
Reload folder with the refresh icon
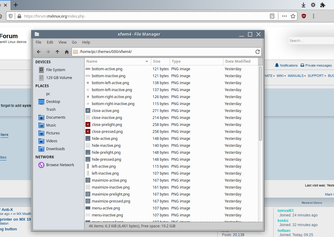(258, 52)
